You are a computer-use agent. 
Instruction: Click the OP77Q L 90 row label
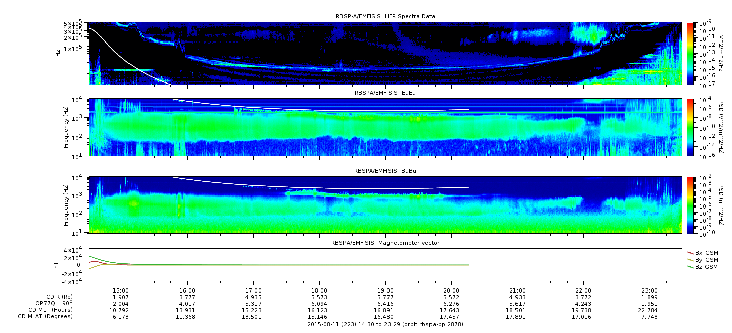[x=54, y=303]
